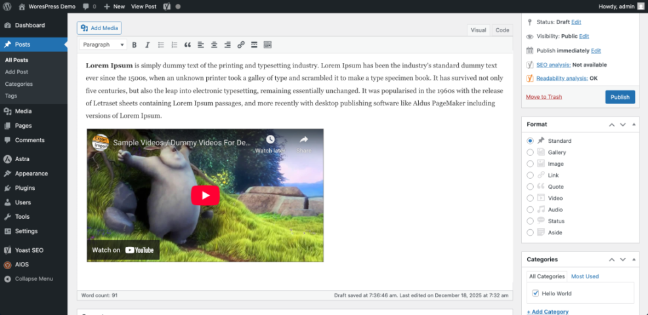Open the Yoast icon in admin bar
The width and height of the screenshot is (648, 315).
tap(167, 7)
